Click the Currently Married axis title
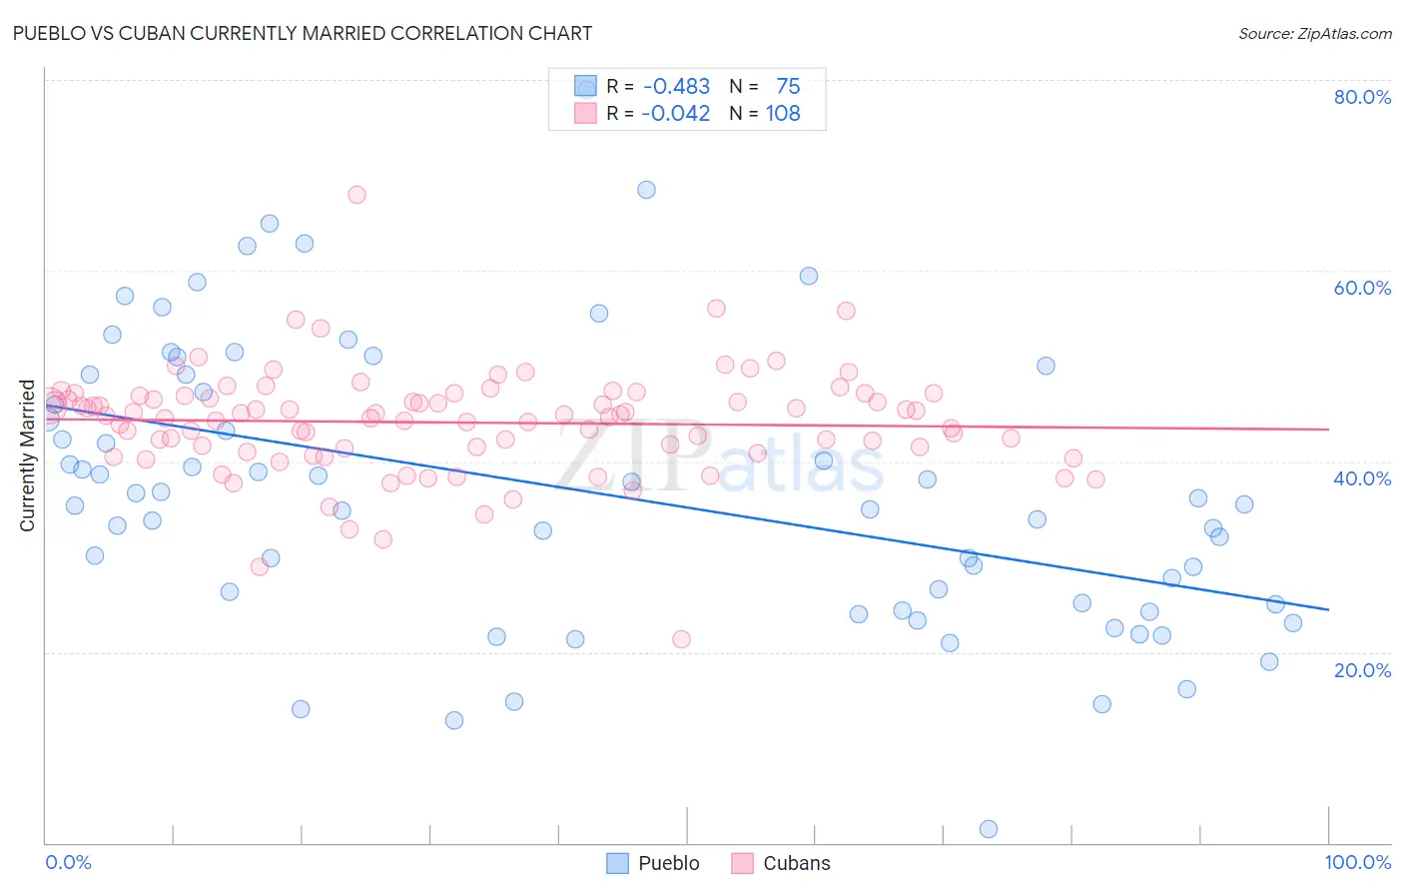The image size is (1404, 891). point(27,455)
